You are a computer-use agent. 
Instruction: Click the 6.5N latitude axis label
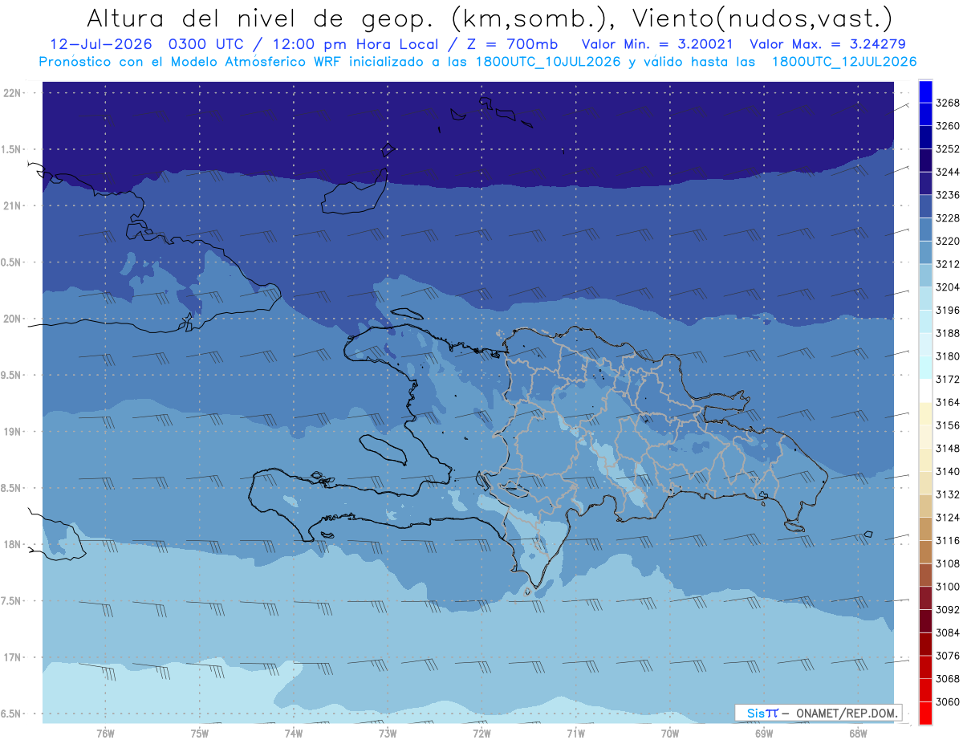12,714
